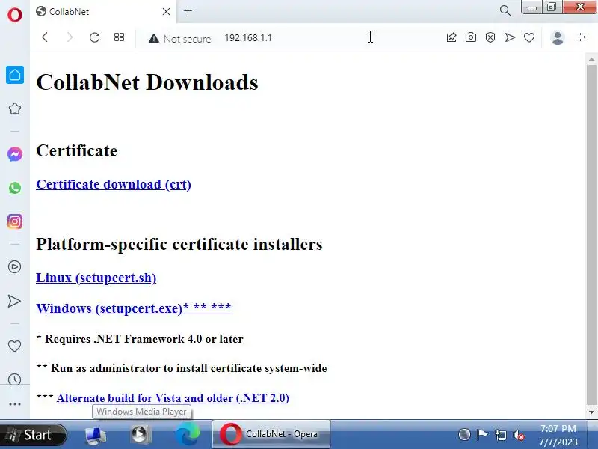598x449 pixels.
Task: Open the computer icon on the taskbar
Action: point(96,435)
